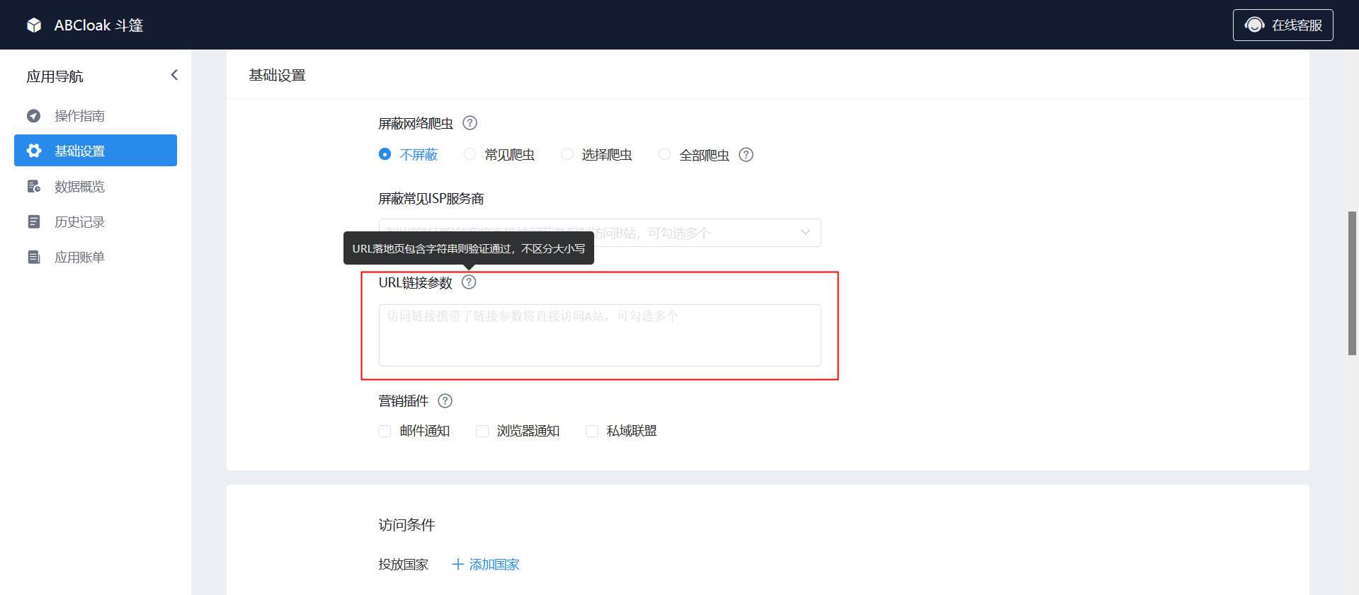Click the 应用账单 bill icon
This screenshot has height=595, width=1359.
(x=33, y=257)
